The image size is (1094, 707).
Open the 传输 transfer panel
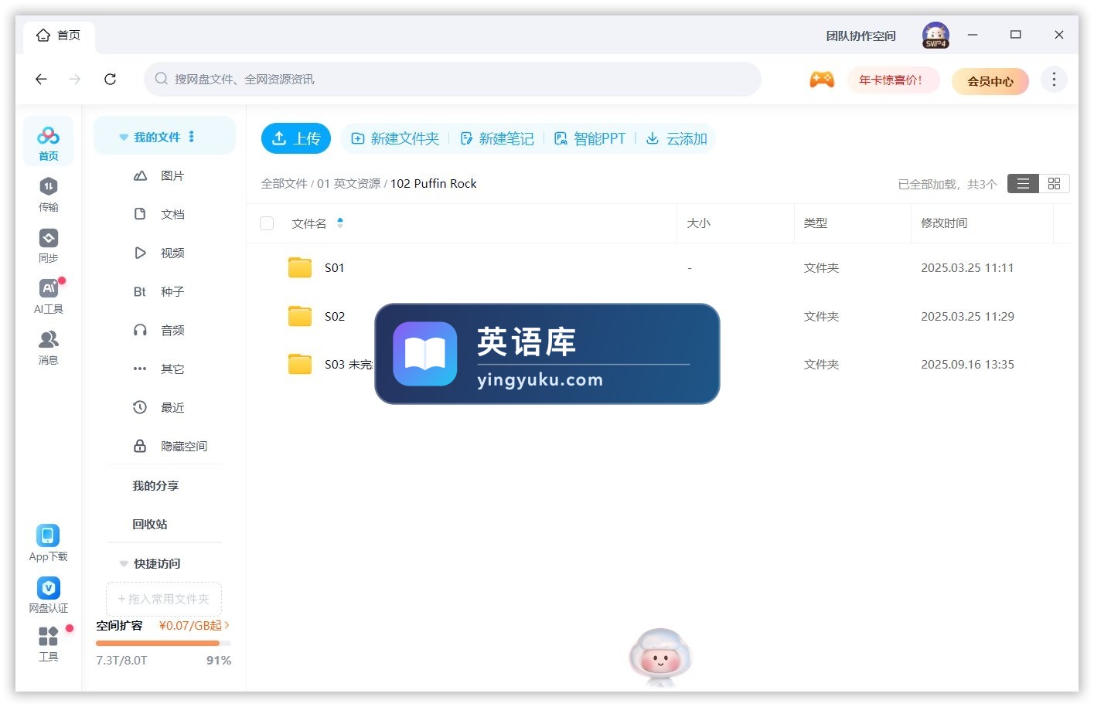48,194
